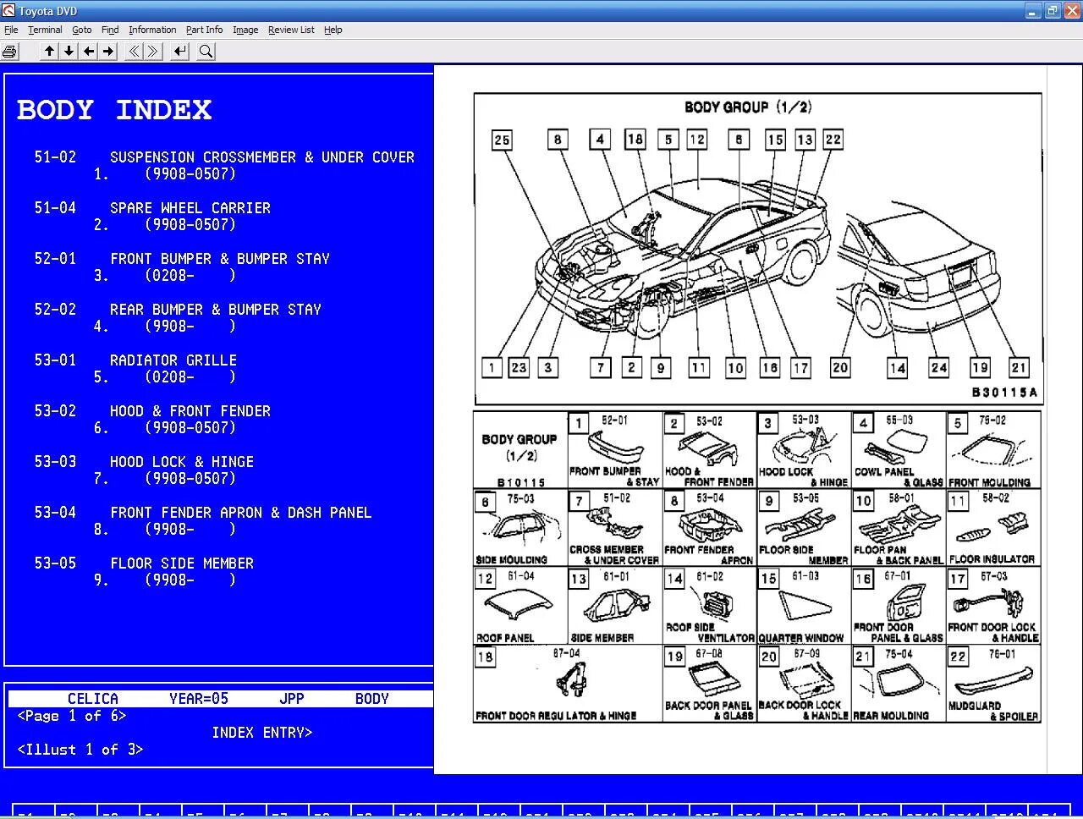Click the Front Bumper & Stay thumbnail (52-01)

tap(614, 450)
